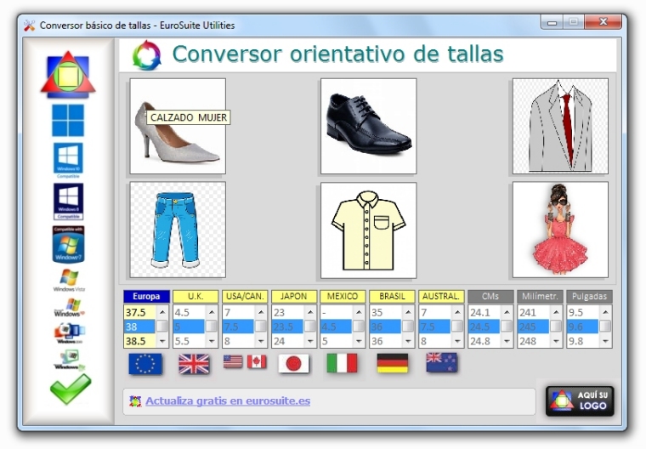Open the Actualiza gratis en eurosuite.es link

227,401
